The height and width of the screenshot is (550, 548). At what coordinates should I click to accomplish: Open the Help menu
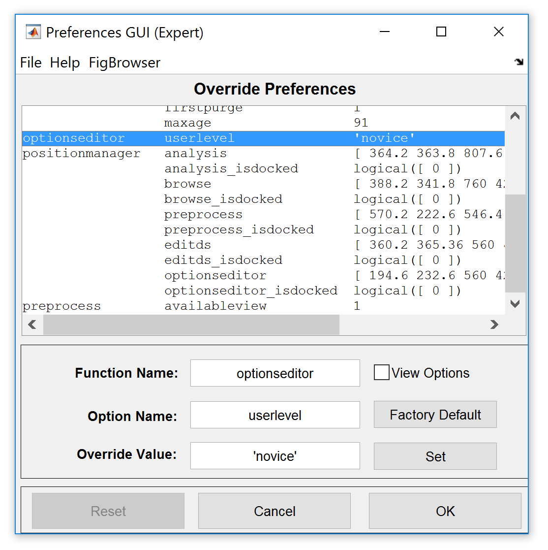click(65, 63)
